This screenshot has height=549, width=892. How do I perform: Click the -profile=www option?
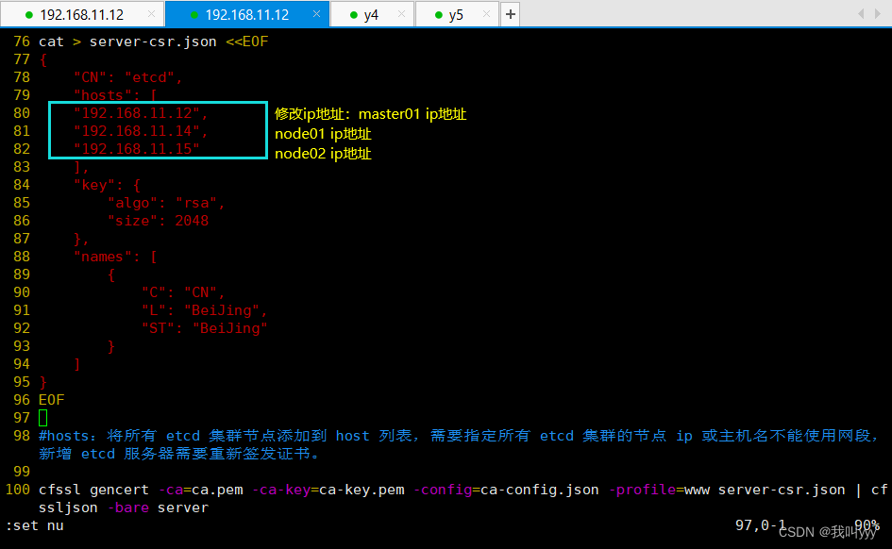click(x=659, y=490)
